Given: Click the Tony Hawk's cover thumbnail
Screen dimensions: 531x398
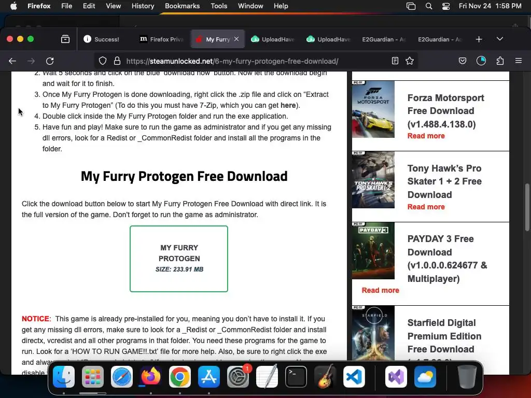Looking at the screenshot, I should [373, 180].
